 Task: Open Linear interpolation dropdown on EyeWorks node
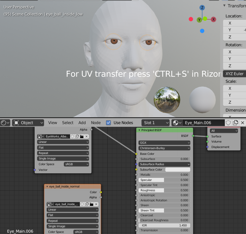point(63,142)
